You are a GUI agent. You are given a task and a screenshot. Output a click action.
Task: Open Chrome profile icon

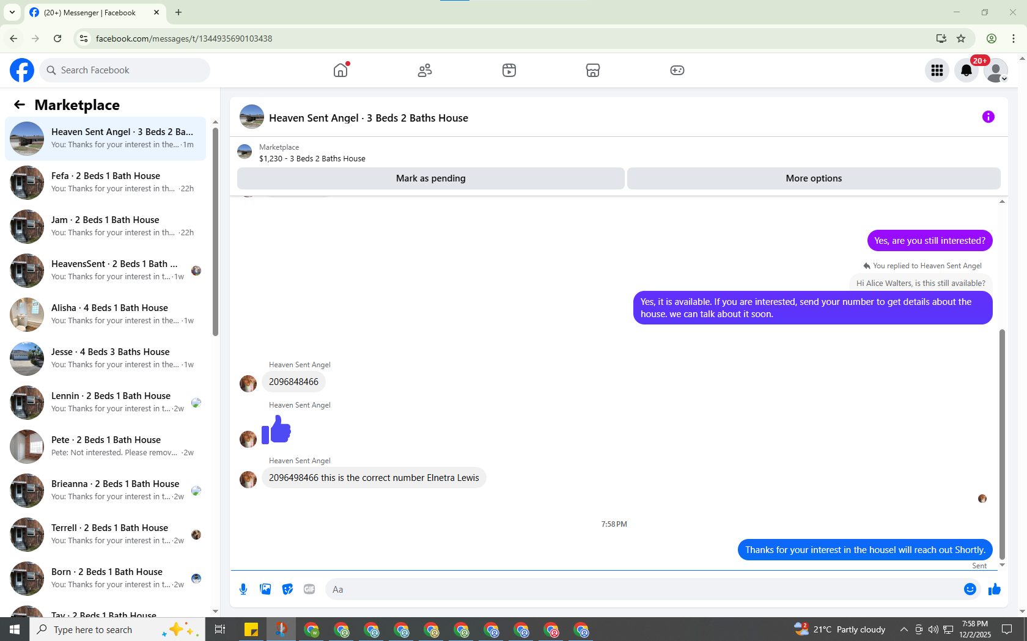[x=992, y=38]
